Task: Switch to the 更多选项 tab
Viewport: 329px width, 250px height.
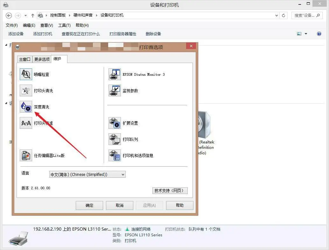Action: point(42,59)
